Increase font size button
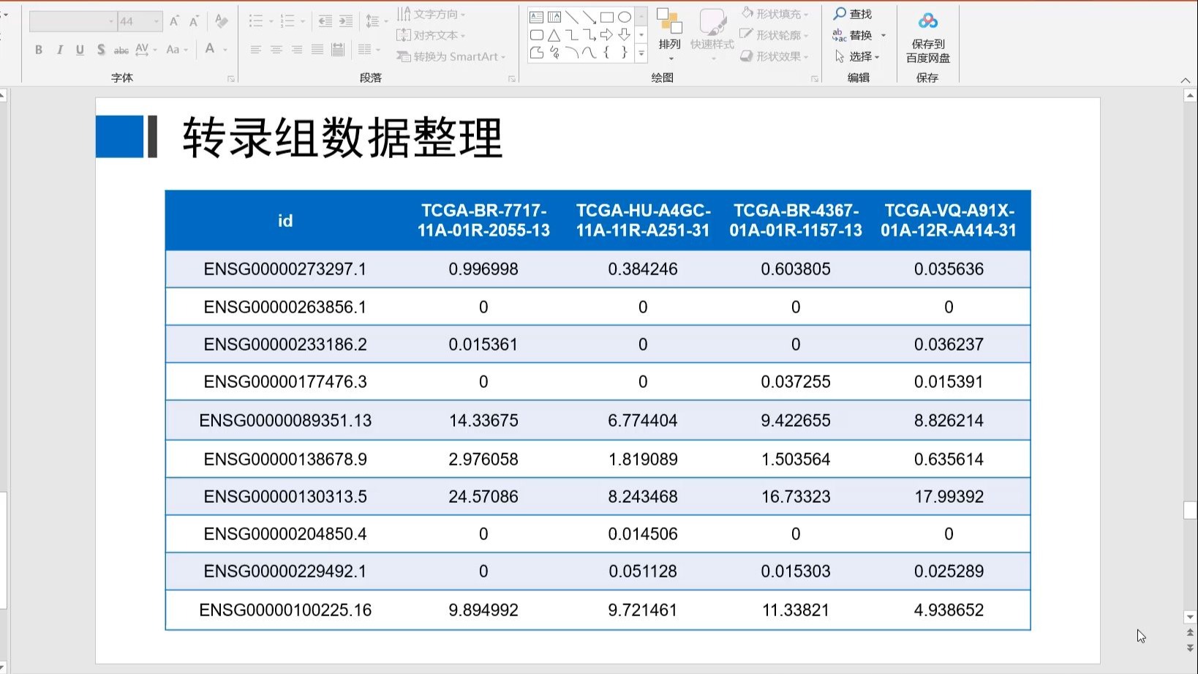The width and height of the screenshot is (1198, 674). (174, 21)
